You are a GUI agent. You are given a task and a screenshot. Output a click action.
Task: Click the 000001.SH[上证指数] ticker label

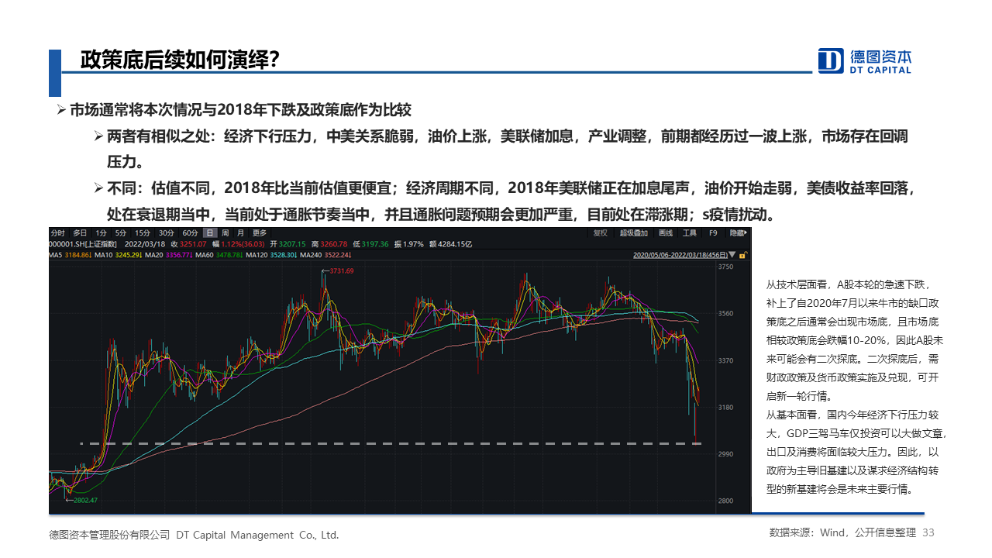pos(81,244)
